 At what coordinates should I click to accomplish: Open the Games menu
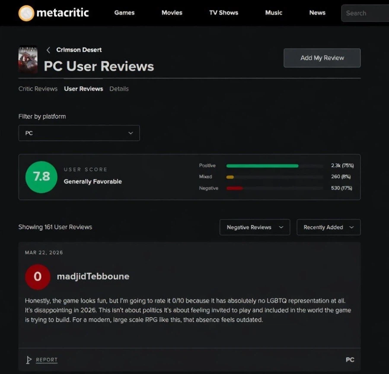pos(124,13)
